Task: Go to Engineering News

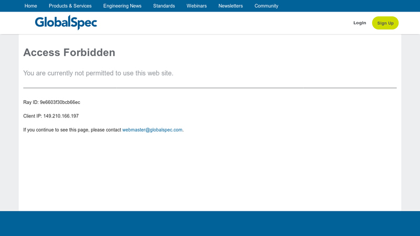Action: (122, 6)
